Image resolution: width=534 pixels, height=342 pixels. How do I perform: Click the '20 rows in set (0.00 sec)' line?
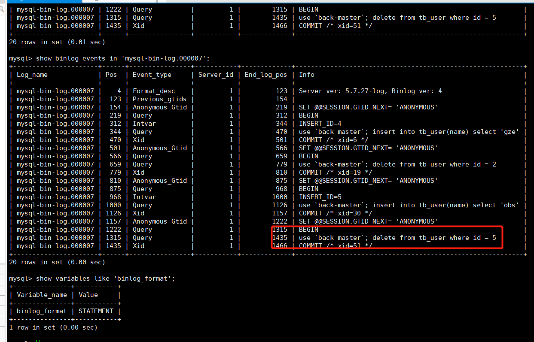coord(57,262)
